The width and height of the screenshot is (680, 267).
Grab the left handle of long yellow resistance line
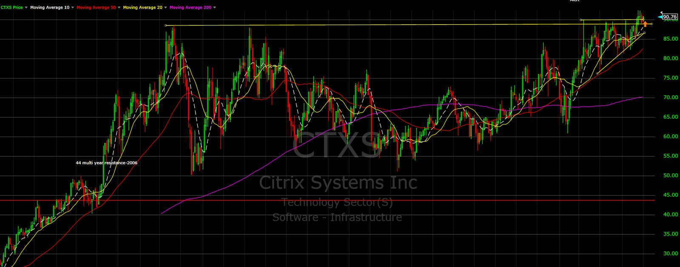(x=166, y=25)
